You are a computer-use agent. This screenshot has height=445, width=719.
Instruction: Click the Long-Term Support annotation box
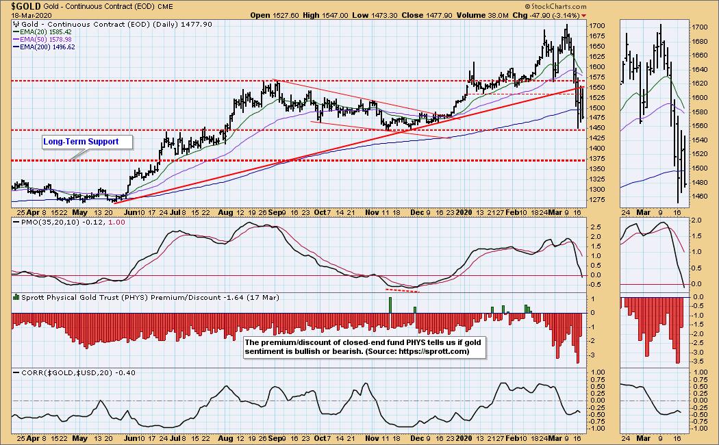(87, 142)
